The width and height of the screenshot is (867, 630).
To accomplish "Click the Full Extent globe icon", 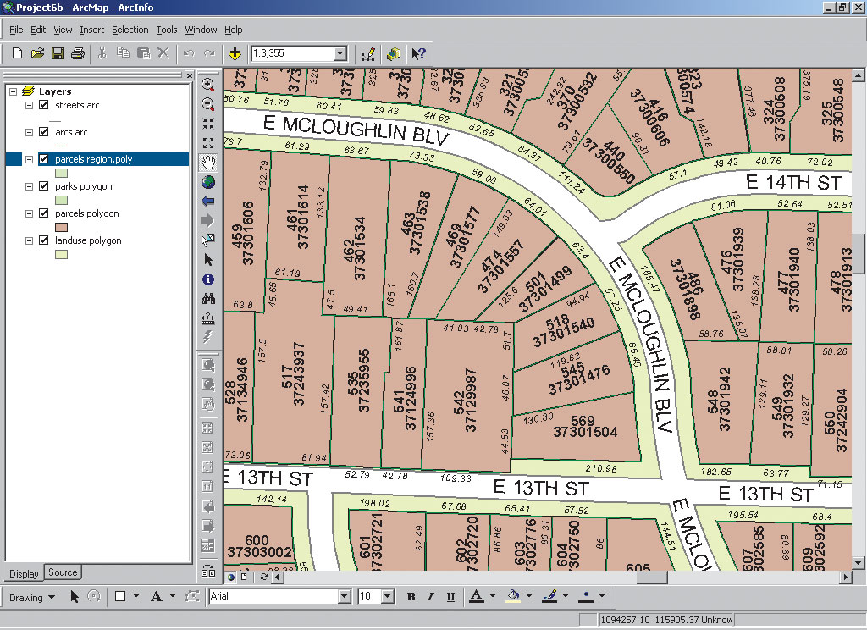I will coord(208,181).
